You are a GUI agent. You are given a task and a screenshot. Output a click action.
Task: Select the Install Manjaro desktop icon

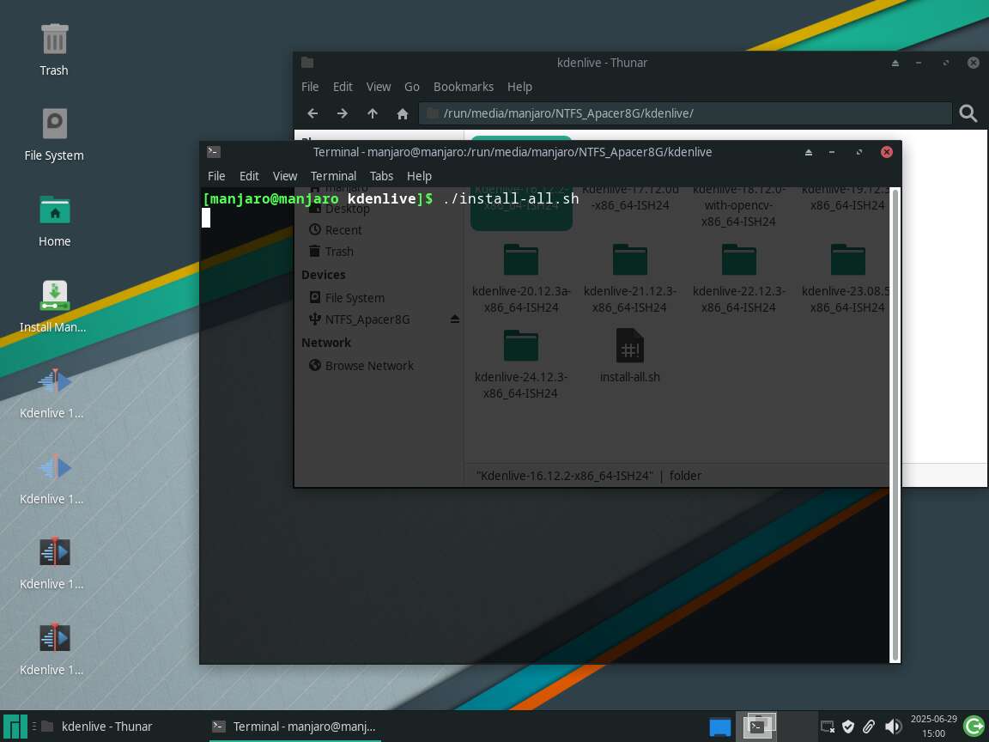[x=54, y=305]
